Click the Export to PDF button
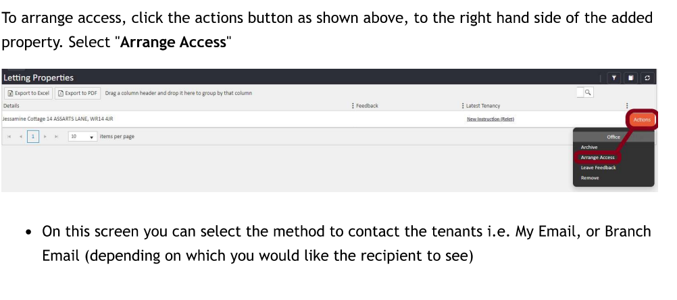The height and width of the screenshot is (300, 677). 78,93
